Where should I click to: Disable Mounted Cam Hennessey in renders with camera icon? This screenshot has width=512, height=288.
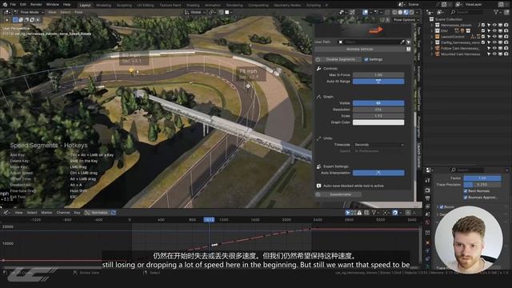coord(506,54)
